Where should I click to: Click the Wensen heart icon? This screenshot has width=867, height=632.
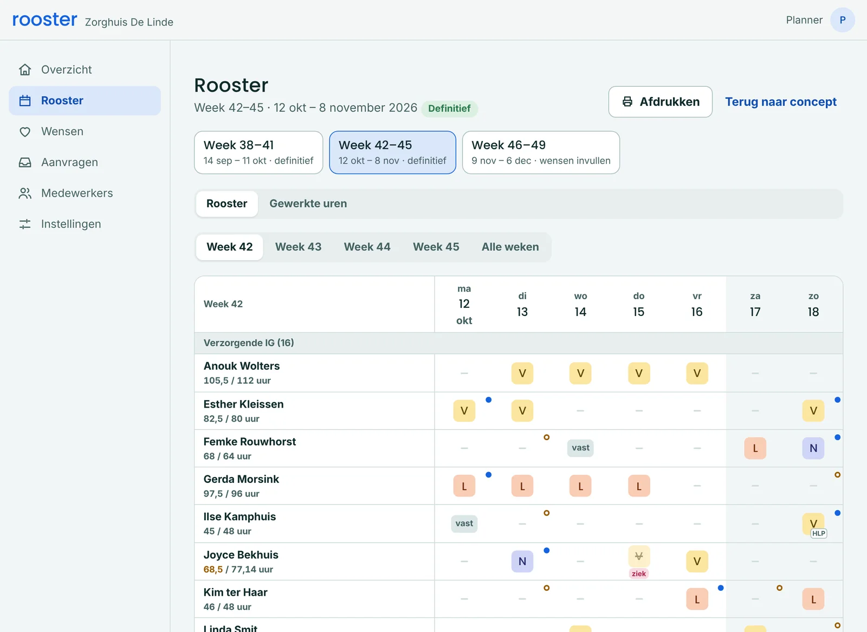tap(25, 132)
